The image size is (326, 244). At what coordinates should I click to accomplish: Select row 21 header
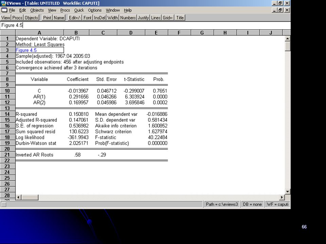7,155
